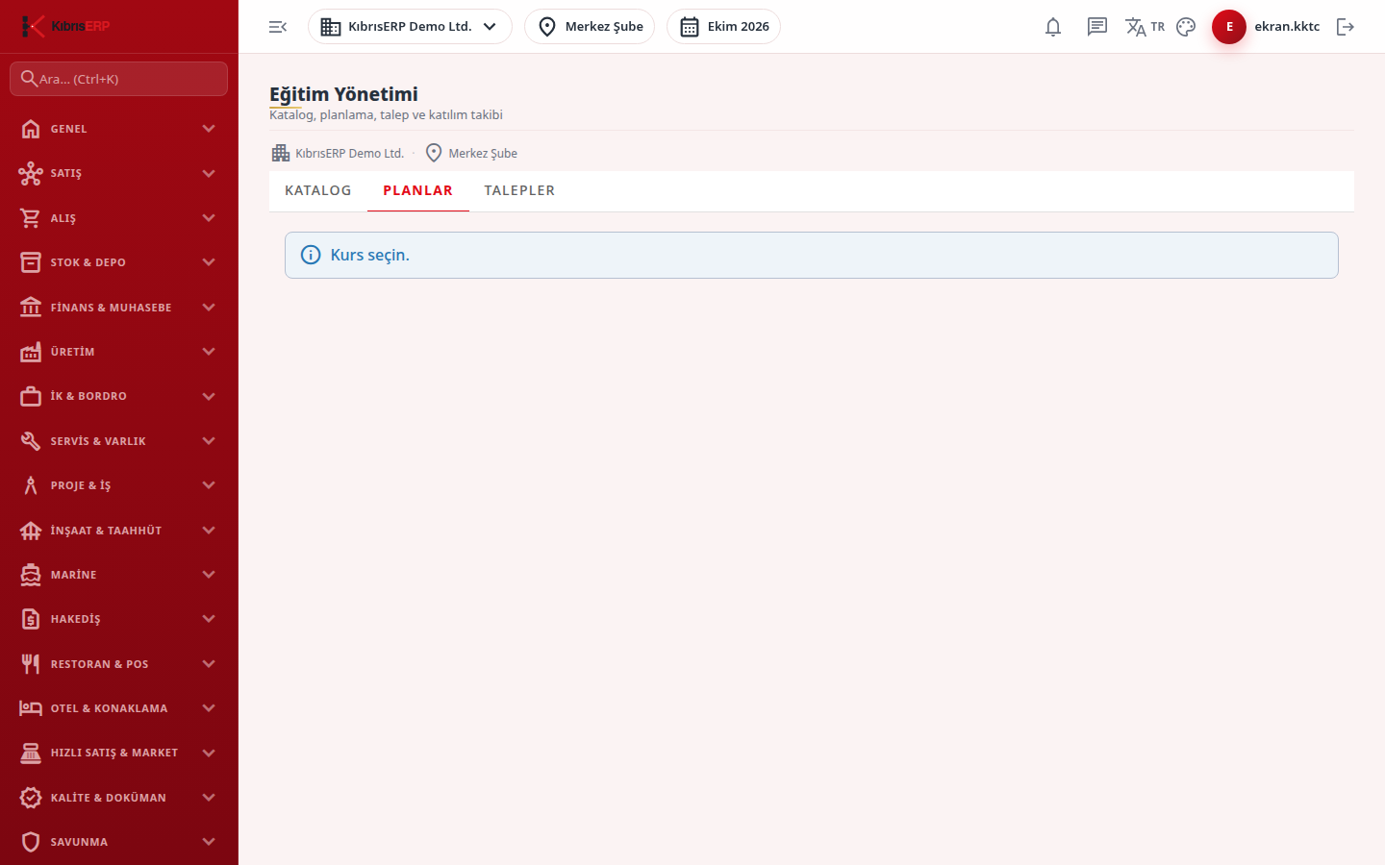Click the Ara search field
The height and width of the screenshot is (865, 1385).
pyautogui.click(x=119, y=79)
